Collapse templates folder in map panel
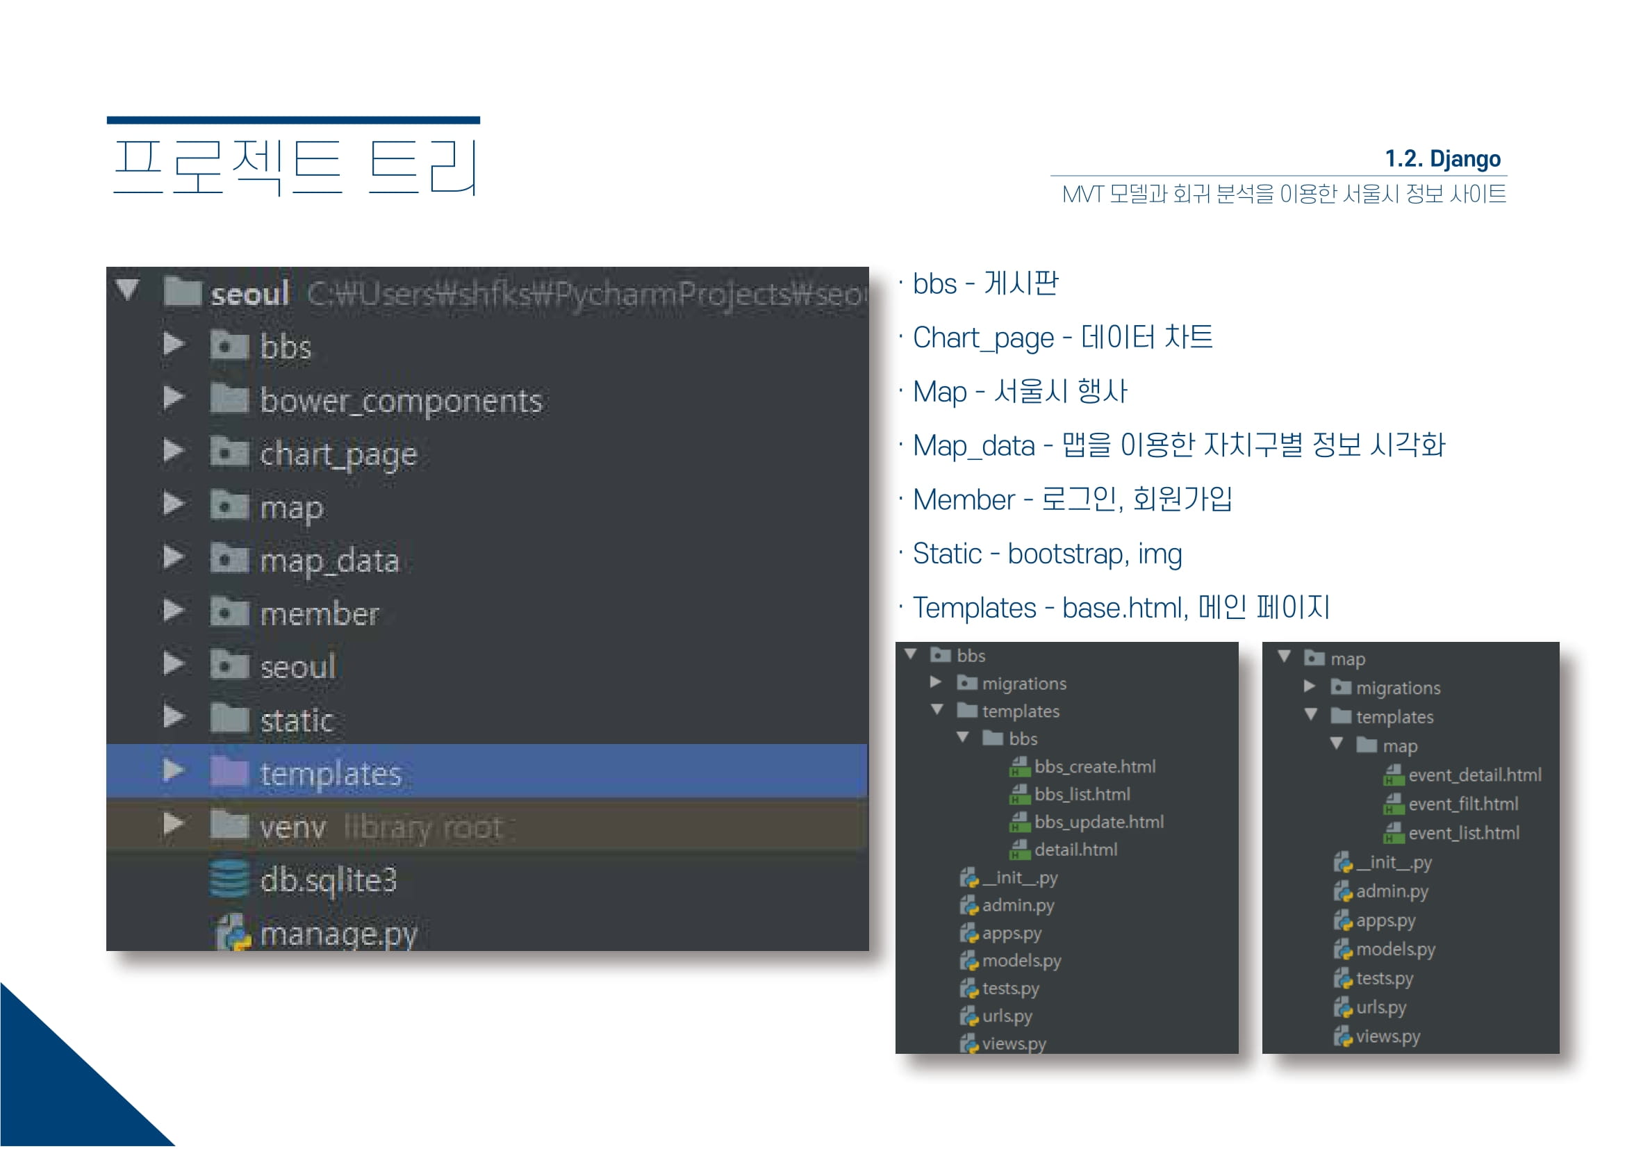The image size is (1625, 1149). coord(1312,716)
